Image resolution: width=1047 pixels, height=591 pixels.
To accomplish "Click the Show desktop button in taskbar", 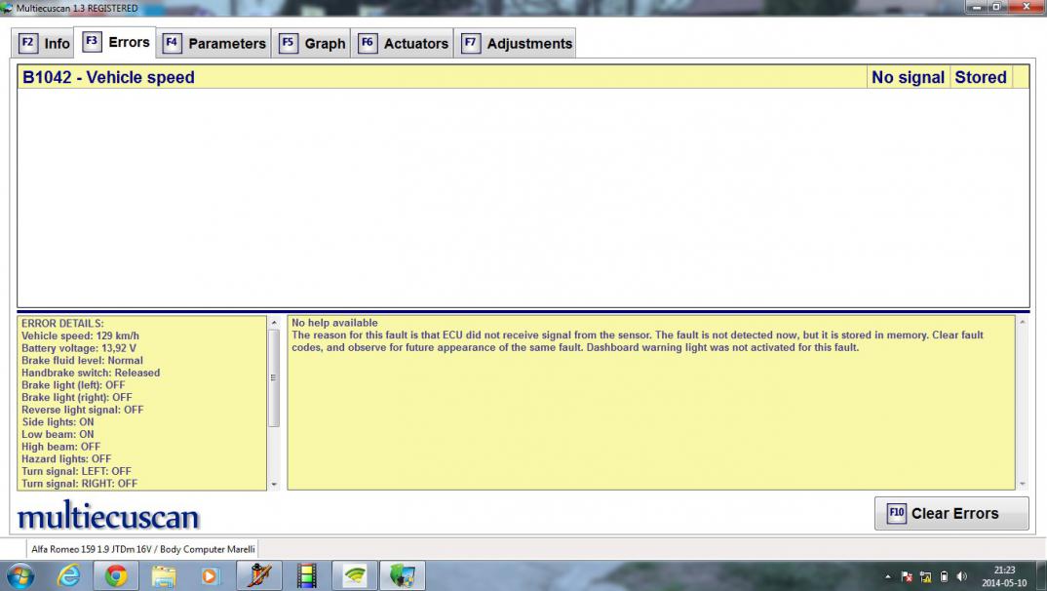I will (1042, 575).
